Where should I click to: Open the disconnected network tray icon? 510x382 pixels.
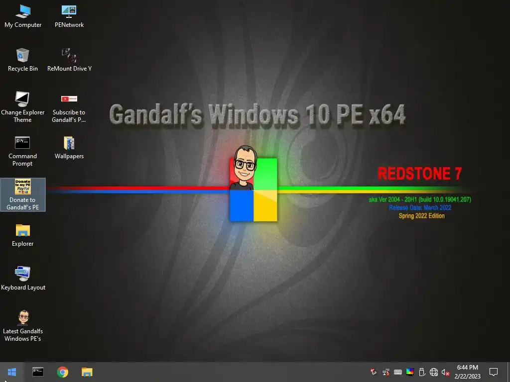click(386, 372)
